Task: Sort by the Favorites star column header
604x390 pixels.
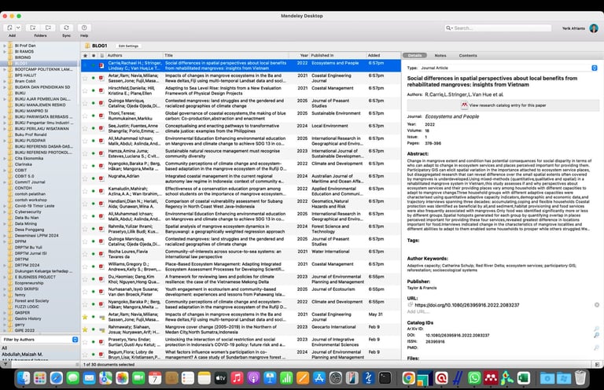Action: tap(85, 56)
